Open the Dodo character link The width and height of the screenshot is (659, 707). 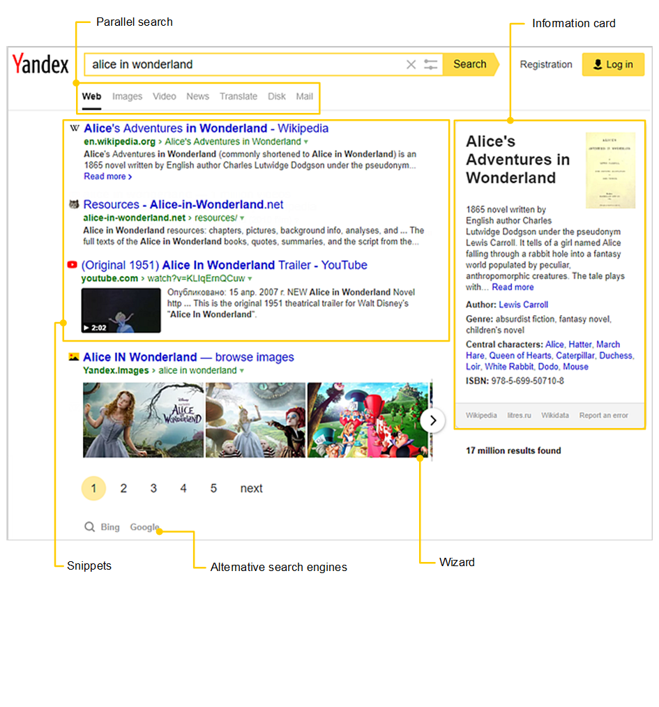[548, 367]
